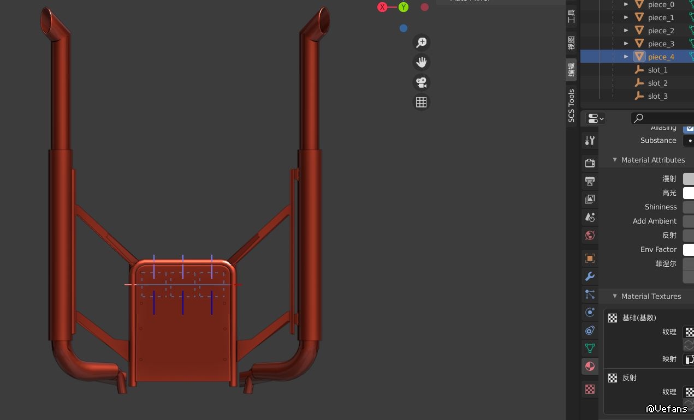This screenshot has width=694, height=420.
Task: Click the 漫射 diffuse color swatch
Action: pos(689,179)
